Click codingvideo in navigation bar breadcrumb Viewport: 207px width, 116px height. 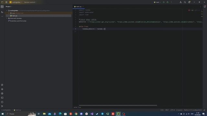click(x=6, y=110)
